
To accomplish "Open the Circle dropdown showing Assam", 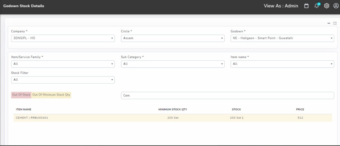I will 173,38.
